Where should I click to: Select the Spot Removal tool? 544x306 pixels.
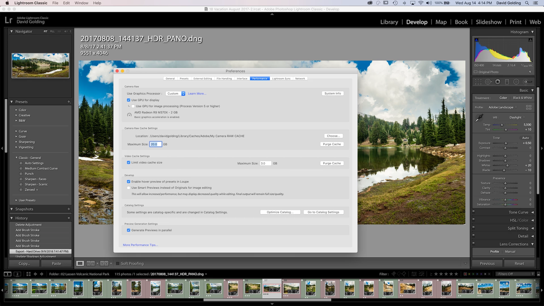488,82
